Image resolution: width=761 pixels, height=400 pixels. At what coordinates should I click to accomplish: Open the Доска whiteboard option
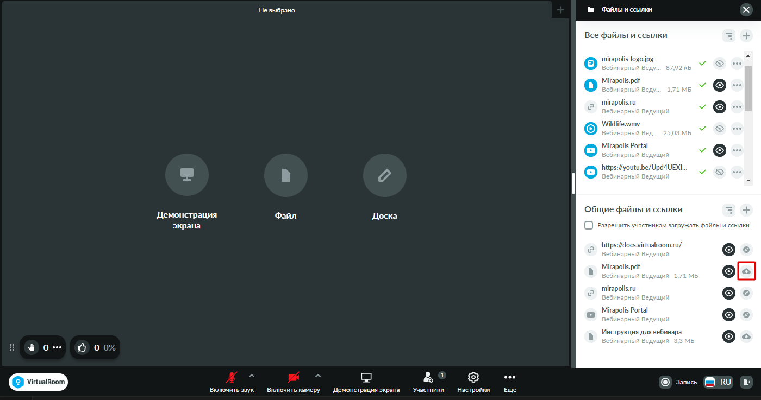(x=385, y=175)
